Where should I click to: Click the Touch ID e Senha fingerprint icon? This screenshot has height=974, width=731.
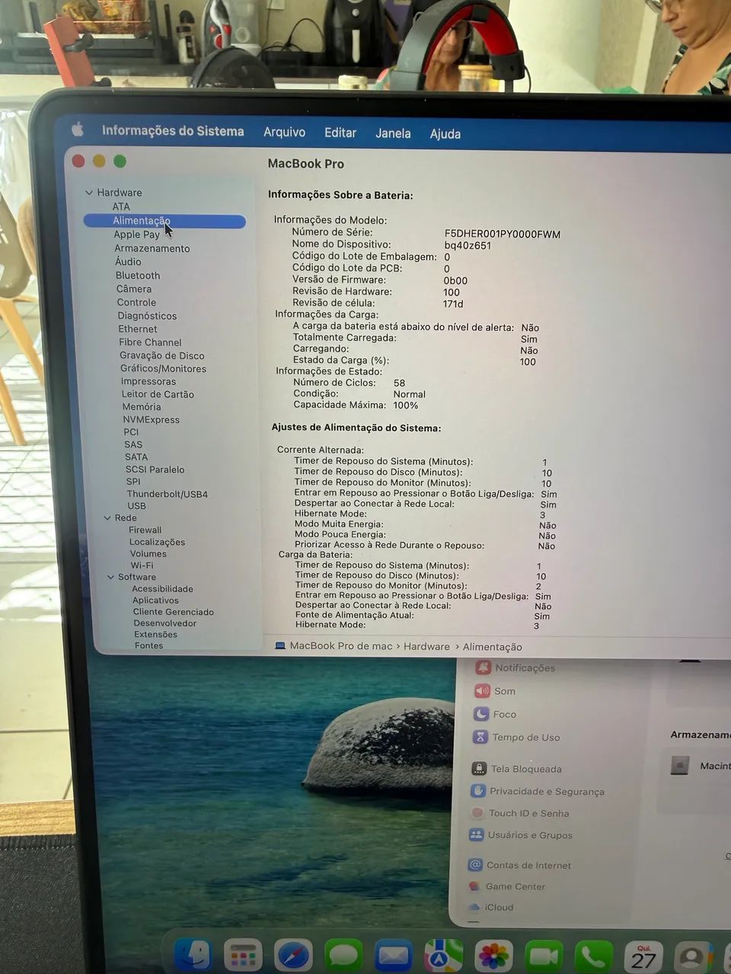pyautogui.click(x=477, y=813)
